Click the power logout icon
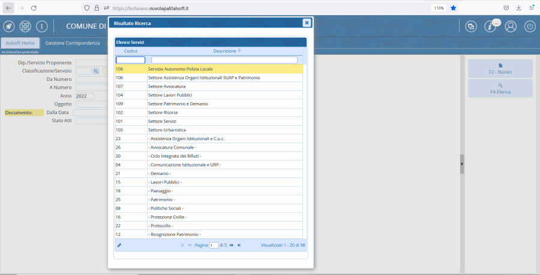This screenshot has width=540, height=275. [530, 26]
